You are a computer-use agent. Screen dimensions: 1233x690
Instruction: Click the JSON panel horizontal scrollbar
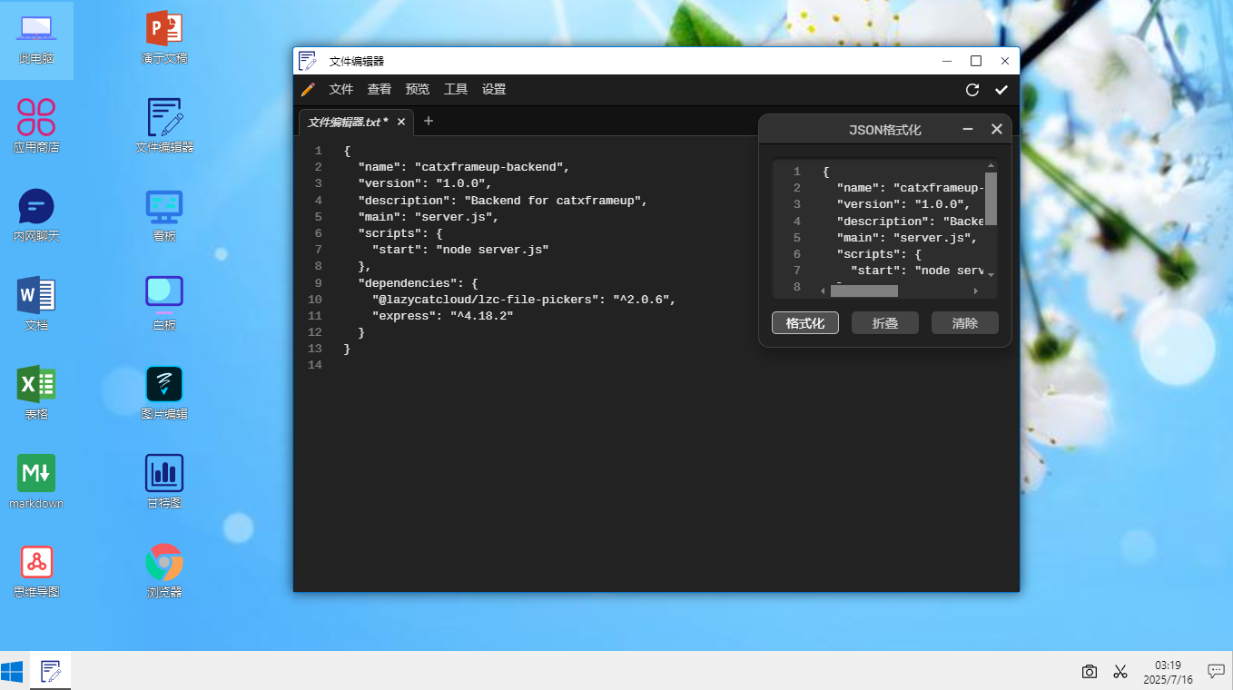[864, 291]
